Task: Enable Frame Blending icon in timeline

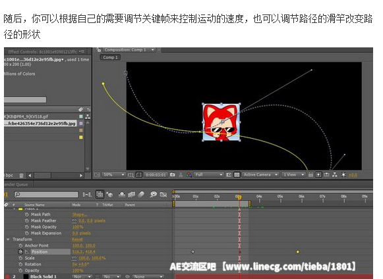Action: coord(131,194)
